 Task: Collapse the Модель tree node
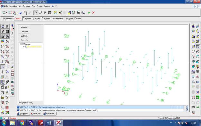tap(21, 44)
